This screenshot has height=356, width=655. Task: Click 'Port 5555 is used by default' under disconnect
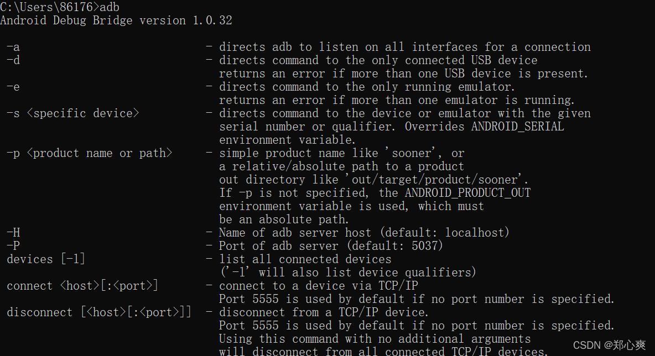tap(417, 326)
